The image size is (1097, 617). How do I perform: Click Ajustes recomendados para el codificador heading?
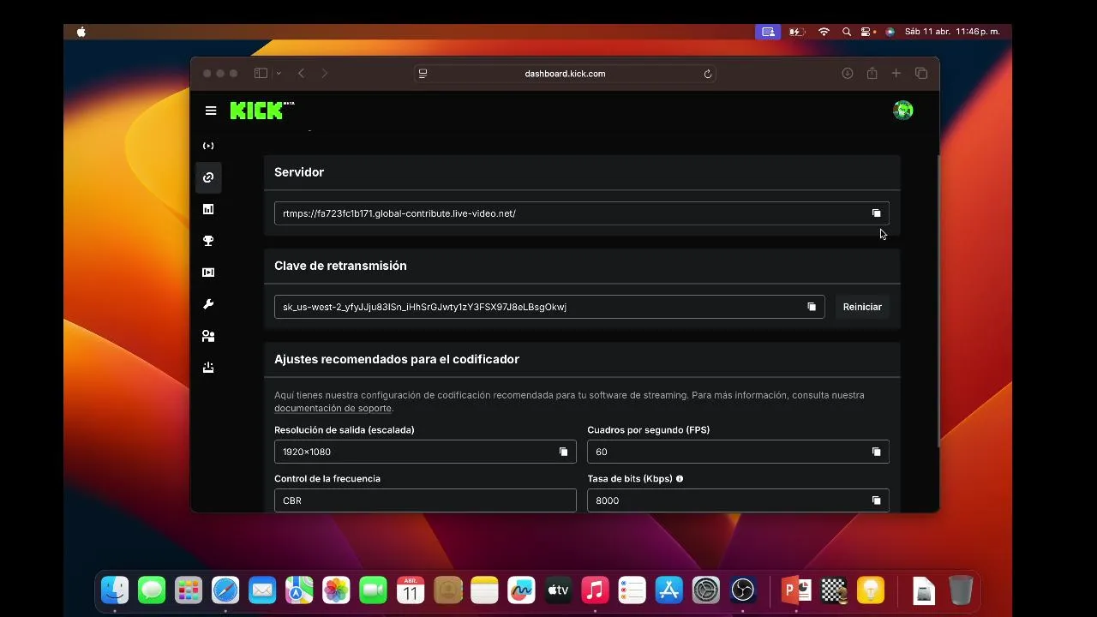tap(397, 359)
